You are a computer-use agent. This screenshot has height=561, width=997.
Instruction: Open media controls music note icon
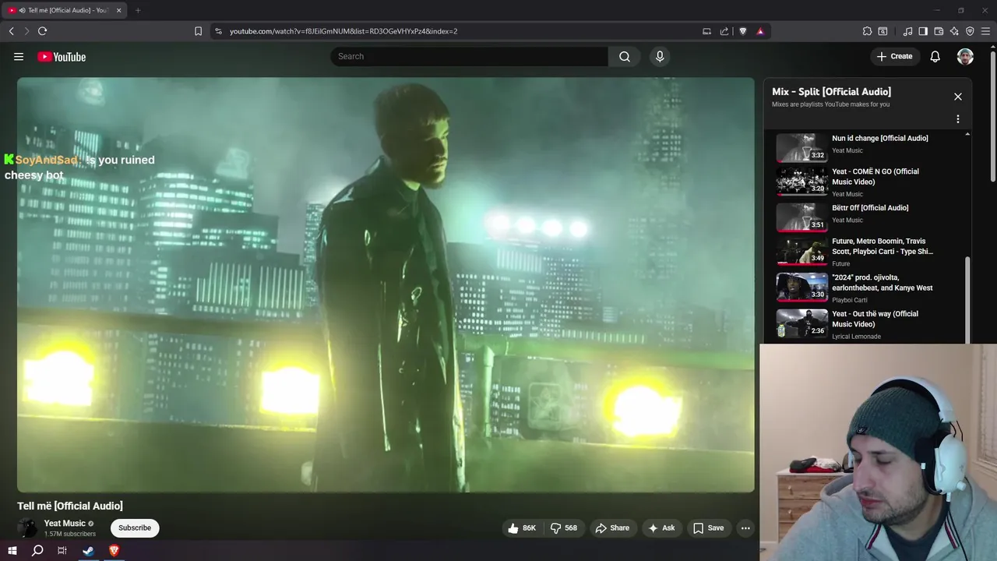click(907, 31)
